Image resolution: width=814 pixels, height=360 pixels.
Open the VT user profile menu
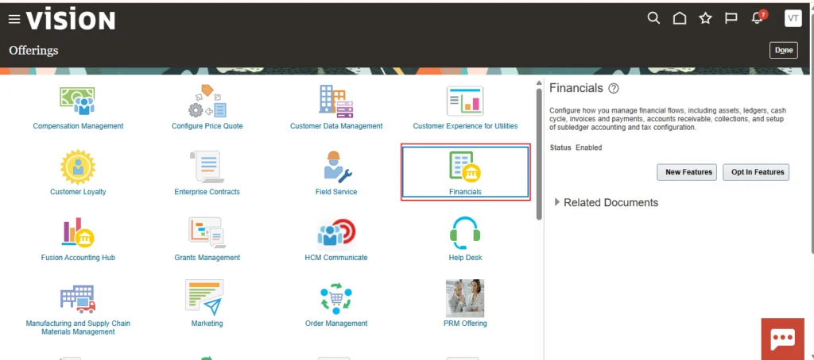tap(793, 19)
